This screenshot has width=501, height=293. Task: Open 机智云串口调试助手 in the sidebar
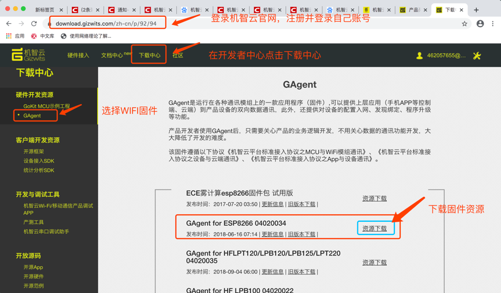click(x=46, y=232)
